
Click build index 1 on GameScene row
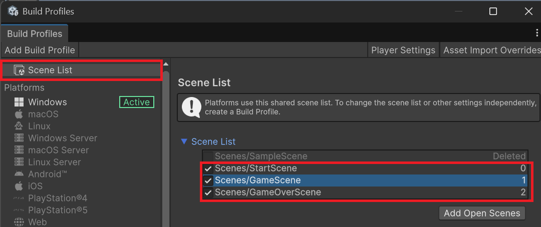pos(523,180)
